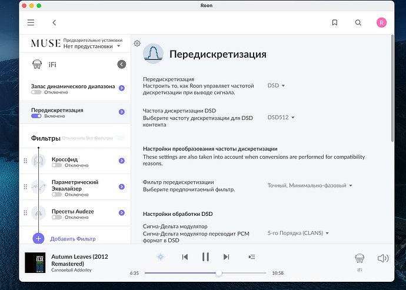Click Настройки преобразования частоты дискретизации heading
The width and height of the screenshot is (406, 290).
(210, 149)
